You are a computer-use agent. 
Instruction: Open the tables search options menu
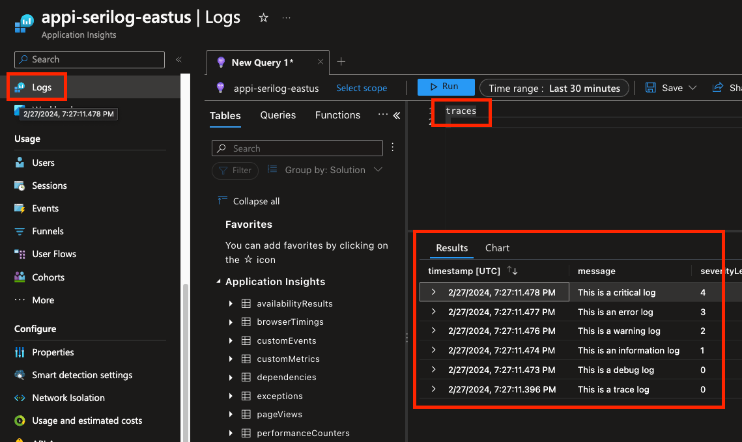coord(392,148)
